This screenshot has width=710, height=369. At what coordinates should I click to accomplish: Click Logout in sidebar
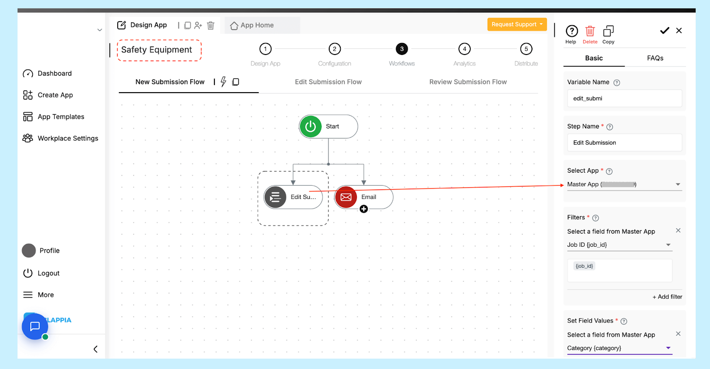(41, 273)
